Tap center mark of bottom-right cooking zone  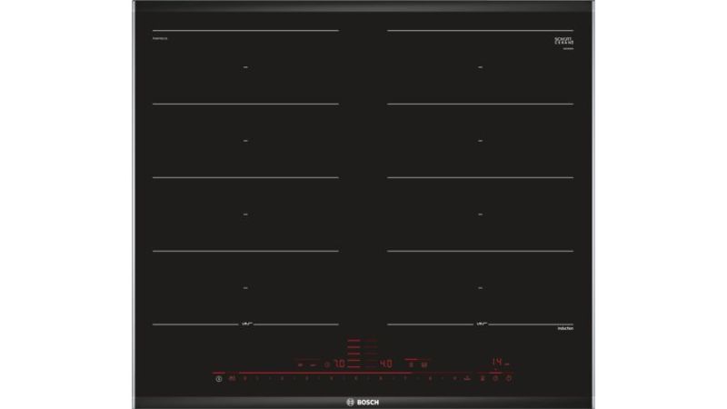point(480,288)
